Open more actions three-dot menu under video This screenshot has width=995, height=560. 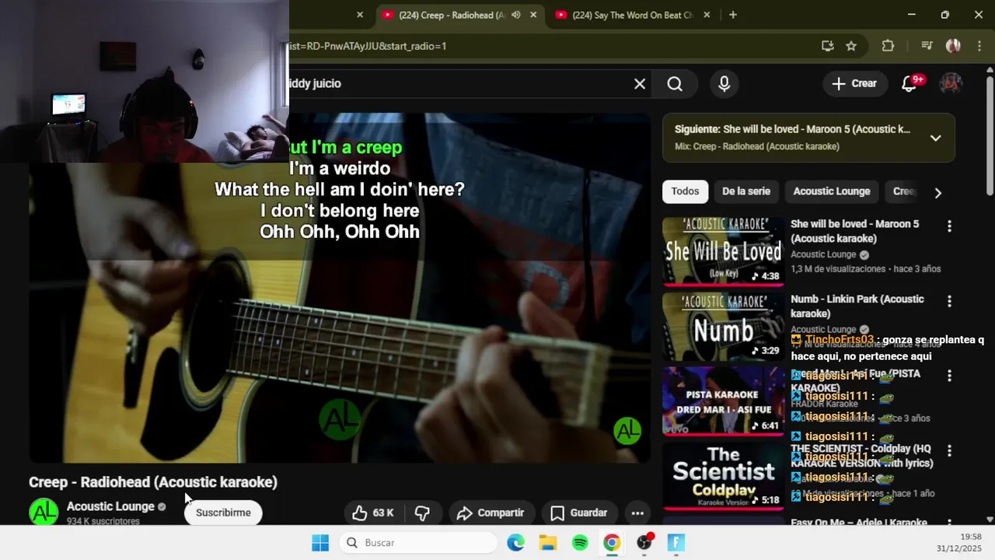tap(637, 513)
